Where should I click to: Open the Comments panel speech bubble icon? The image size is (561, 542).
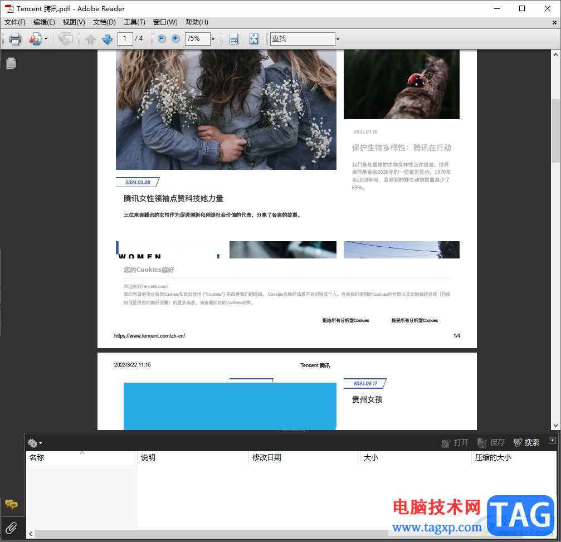pyautogui.click(x=11, y=505)
